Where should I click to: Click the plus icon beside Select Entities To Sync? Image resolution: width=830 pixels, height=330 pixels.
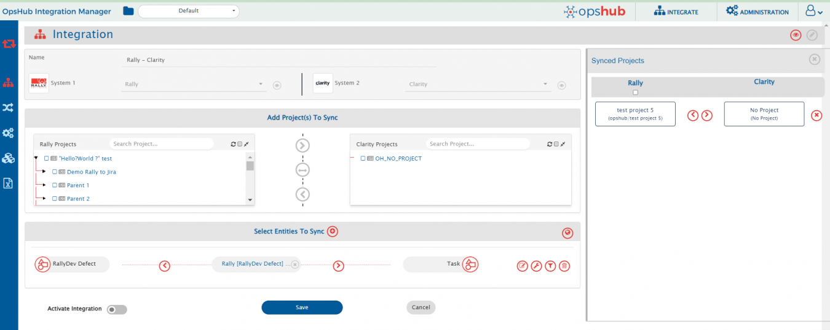click(333, 231)
